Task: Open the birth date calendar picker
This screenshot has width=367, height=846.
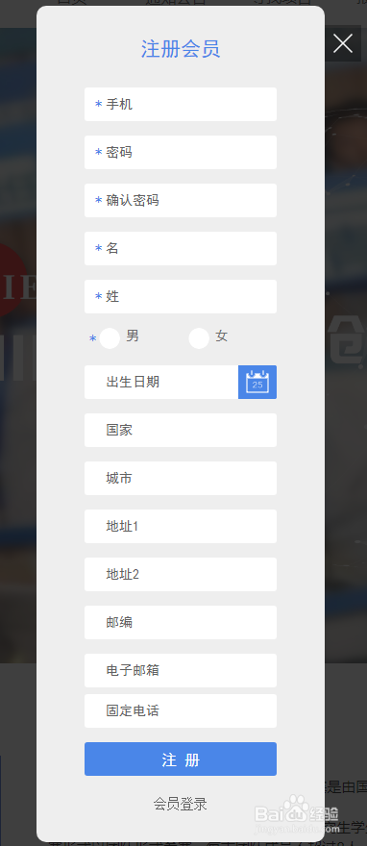Action: point(257,382)
